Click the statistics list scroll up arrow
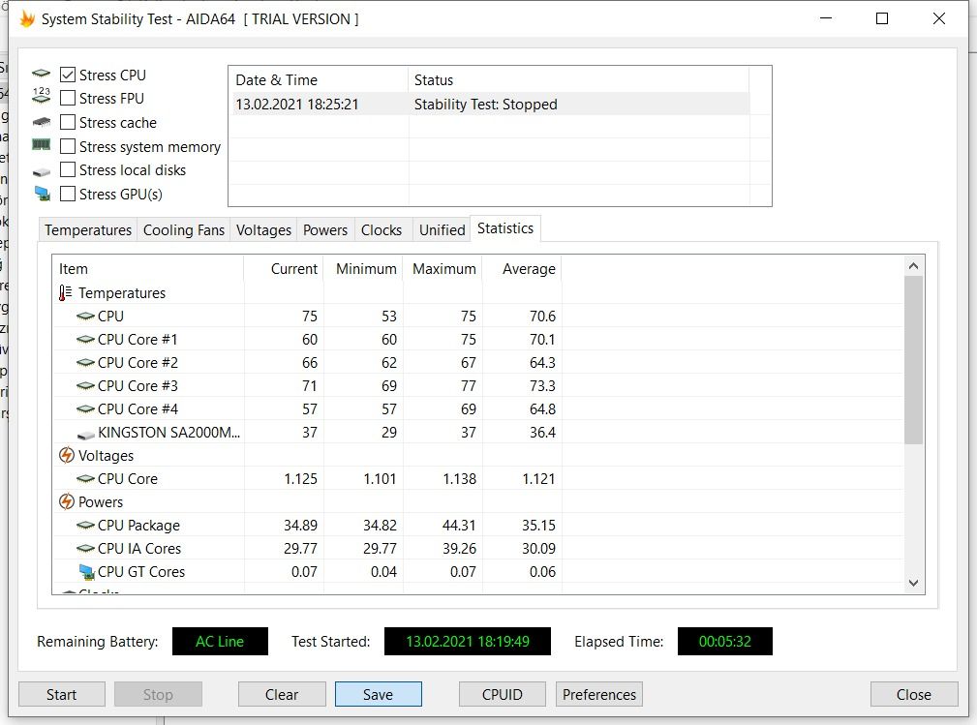Image resolution: width=977 pixels, height=725 pixels. (x=913, y=266)
